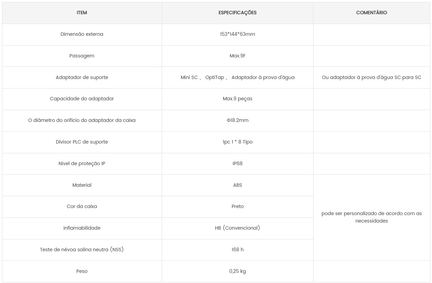Select the ABS material value
This screenshot has width=432, height=283.
(x=237, y=185)
